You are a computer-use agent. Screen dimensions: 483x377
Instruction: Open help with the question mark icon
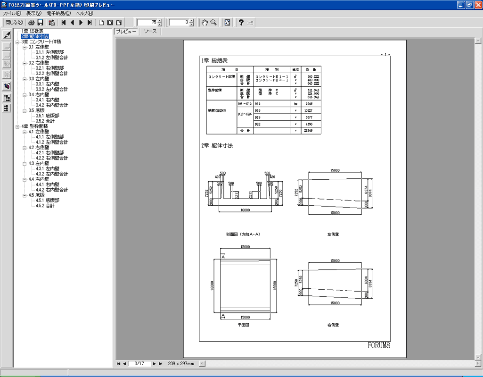[x=241, y=23]
